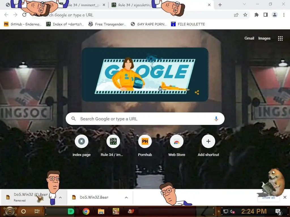290x217 pixels.
Task: Open the Index page shortcut
Action: click(x=82, y=146)
